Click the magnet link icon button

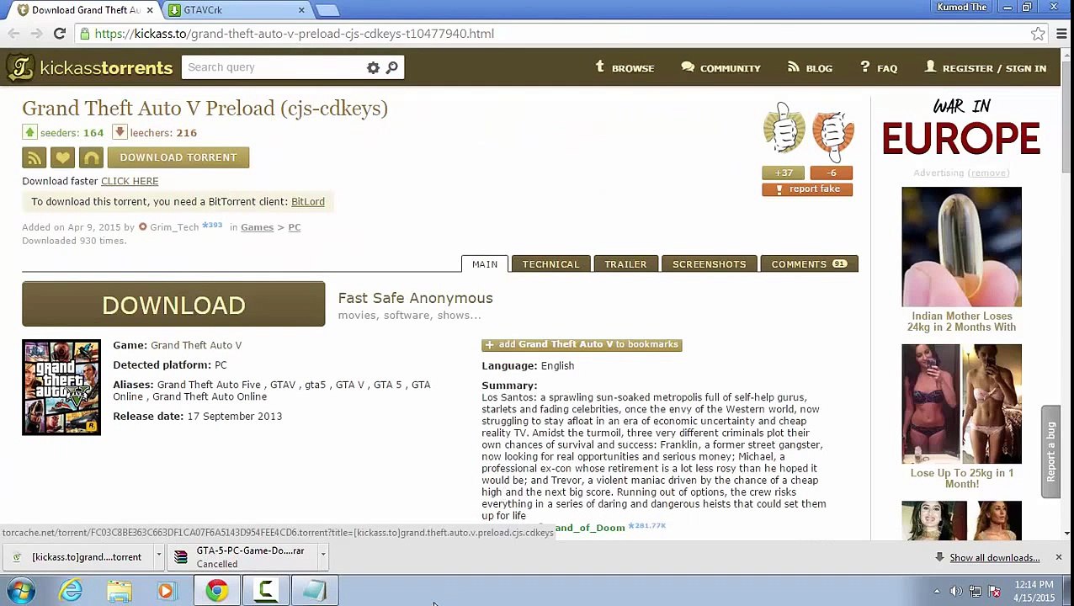point(91,157)
